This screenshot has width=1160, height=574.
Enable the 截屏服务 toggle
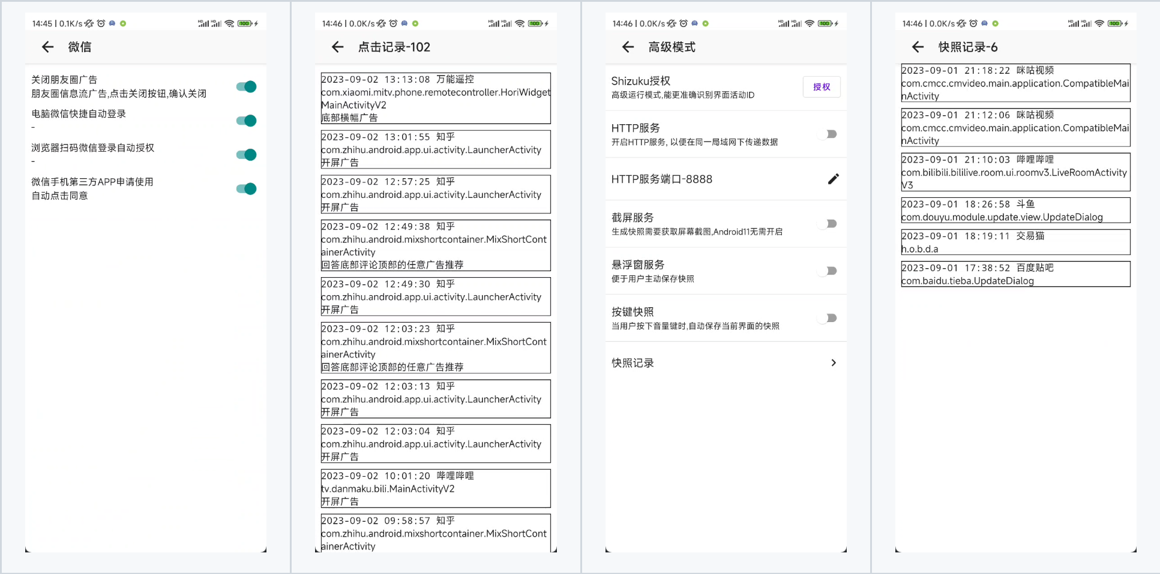829,223
